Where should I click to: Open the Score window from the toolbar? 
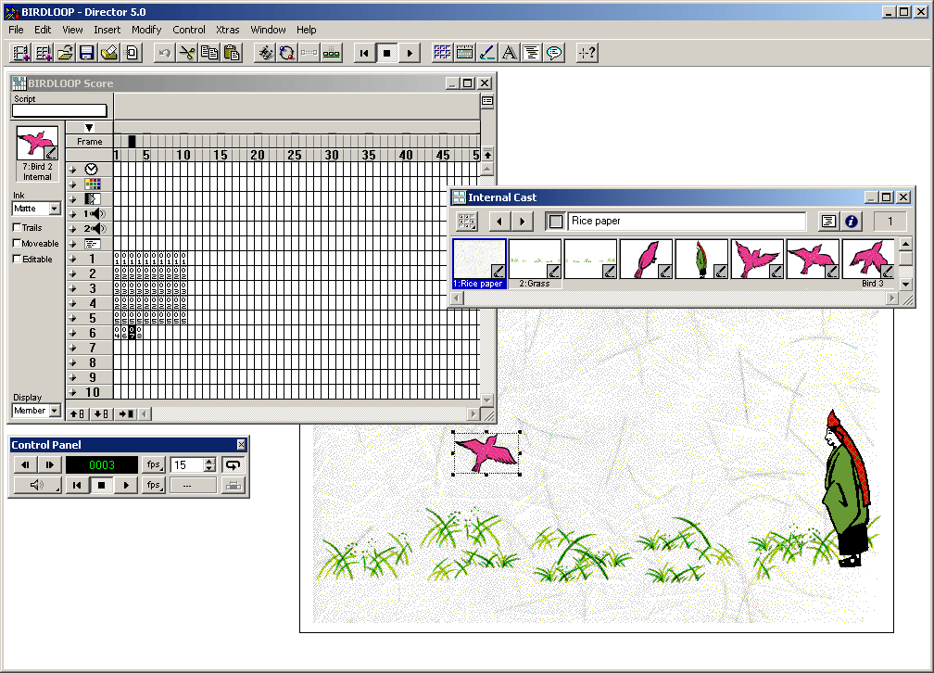point(464,53)
